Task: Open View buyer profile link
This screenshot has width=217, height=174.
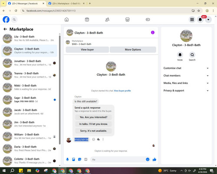Action: (x=122, y=91)
